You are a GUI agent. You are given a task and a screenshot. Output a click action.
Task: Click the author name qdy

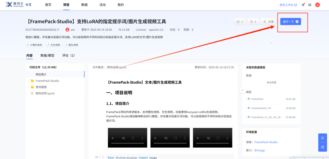73,30
